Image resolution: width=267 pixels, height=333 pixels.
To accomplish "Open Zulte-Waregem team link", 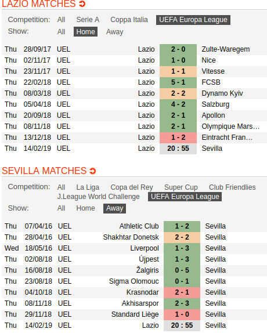I will click(x=226, y=49).
